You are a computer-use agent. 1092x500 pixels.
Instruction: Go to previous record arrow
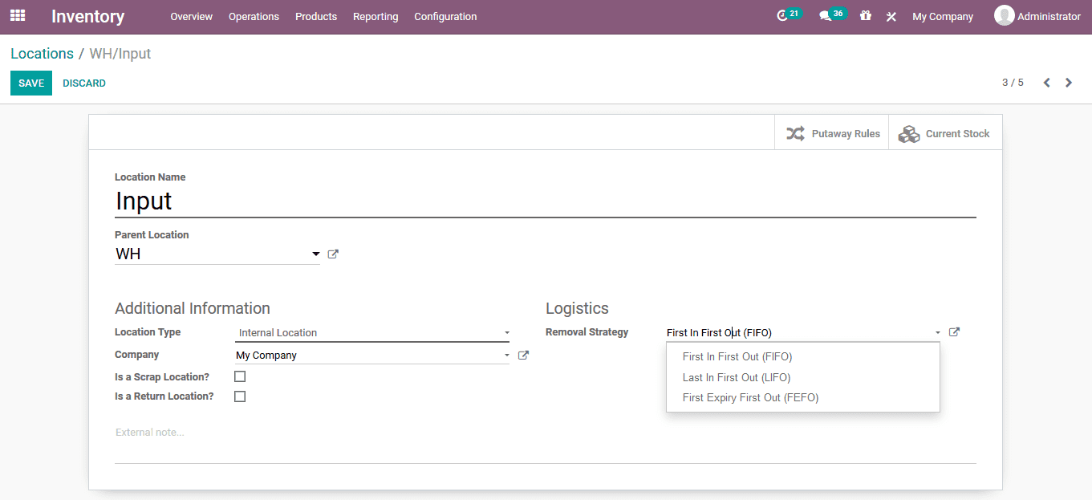click(1046, 83)
